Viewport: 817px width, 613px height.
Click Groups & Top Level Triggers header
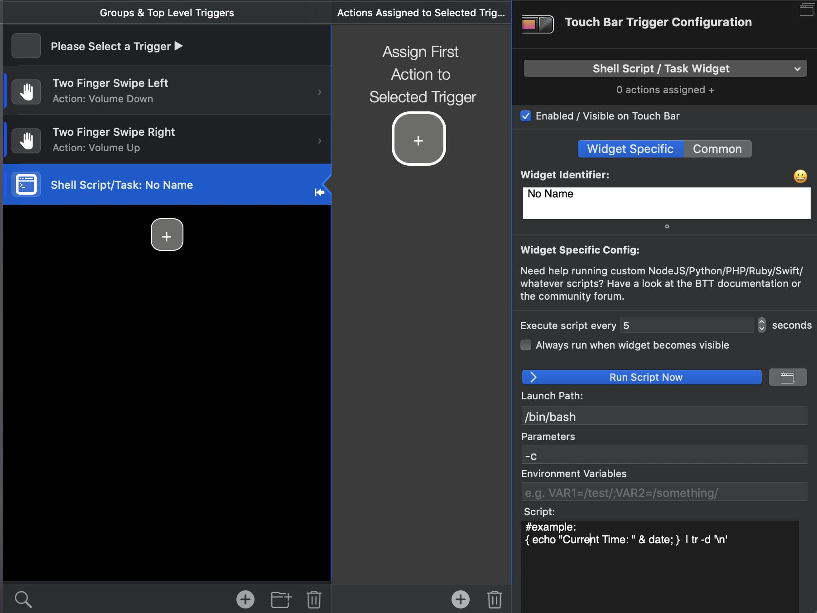[167, 13]
